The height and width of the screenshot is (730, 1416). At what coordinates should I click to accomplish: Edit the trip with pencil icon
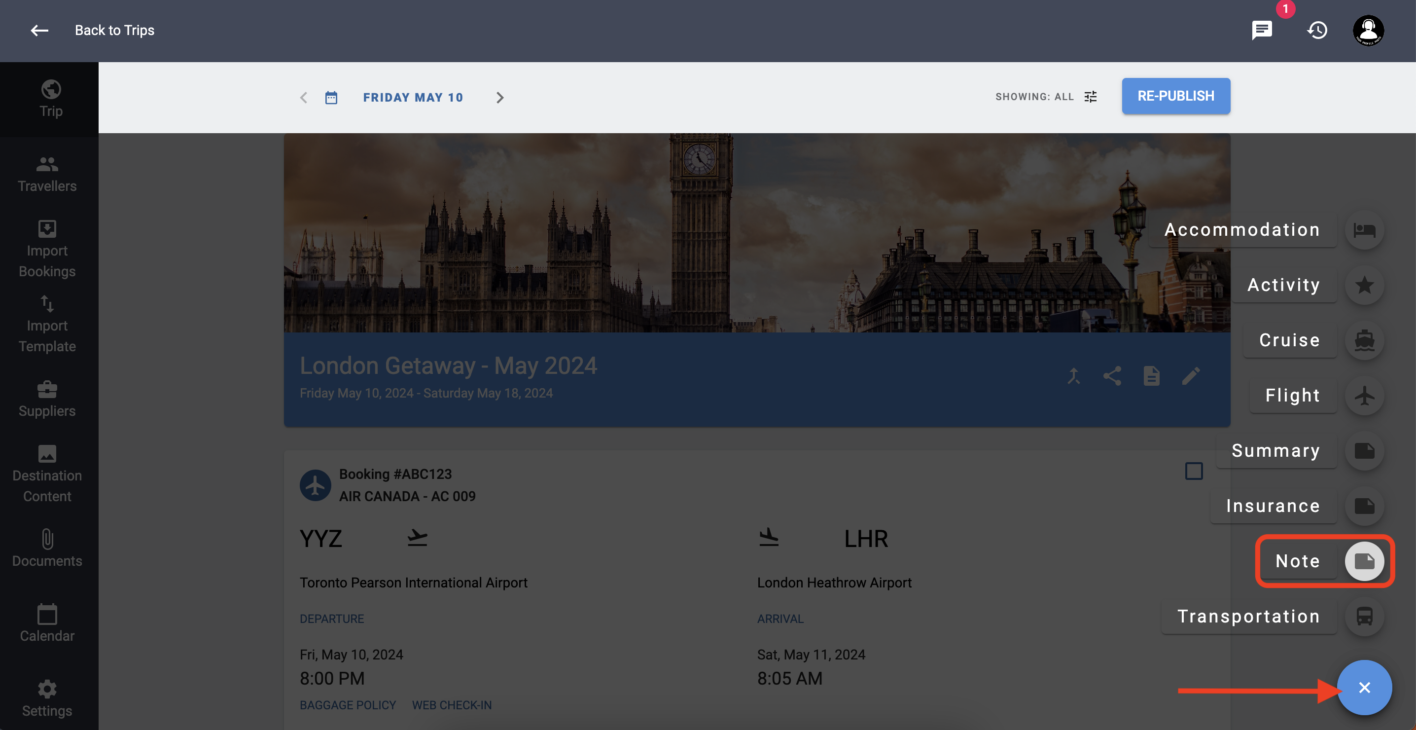point(1191,376)
